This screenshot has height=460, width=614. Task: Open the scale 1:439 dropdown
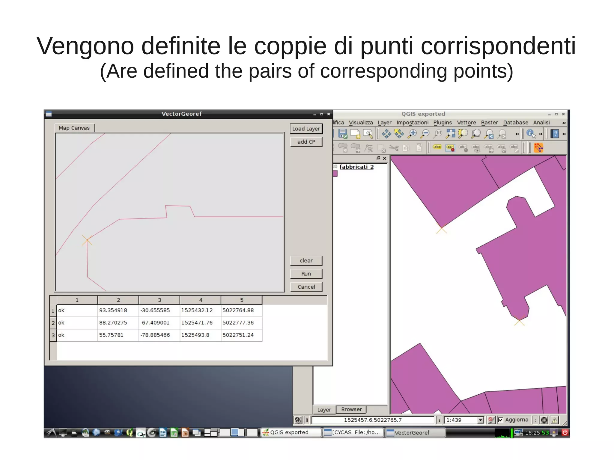[481, 420]
